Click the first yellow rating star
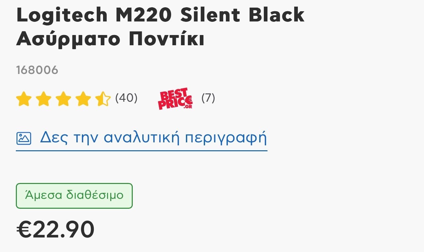The height and width of the screenshot is (252, 424). (x=24, y=99)
